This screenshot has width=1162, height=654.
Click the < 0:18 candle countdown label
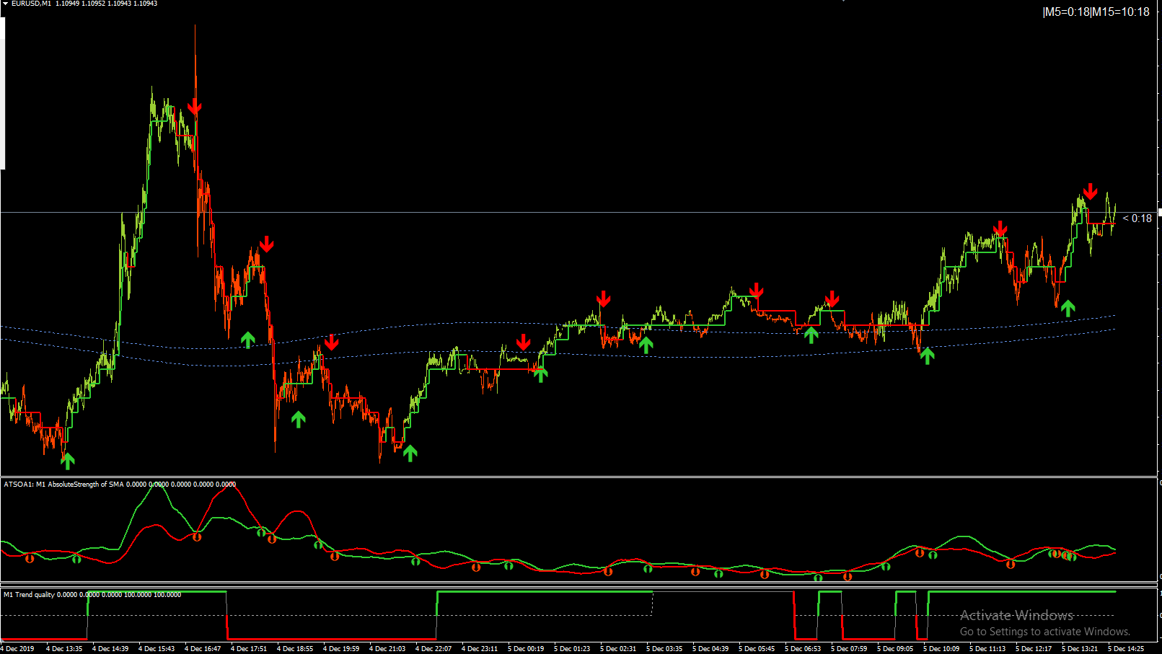(1137, 218)
